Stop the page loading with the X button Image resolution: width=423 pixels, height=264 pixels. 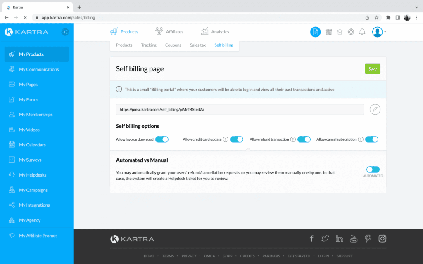[x=25, y=17]
